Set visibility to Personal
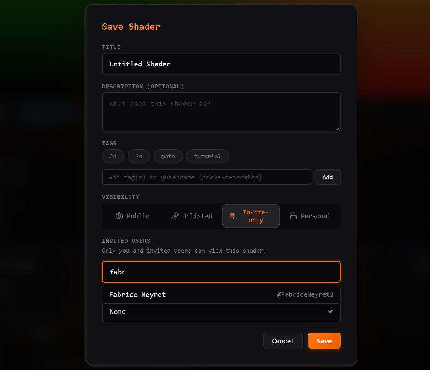 [x=315, y=216]
